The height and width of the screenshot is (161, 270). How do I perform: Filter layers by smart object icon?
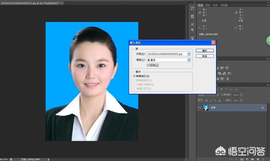pyautogui.click(x=236, y=89)
